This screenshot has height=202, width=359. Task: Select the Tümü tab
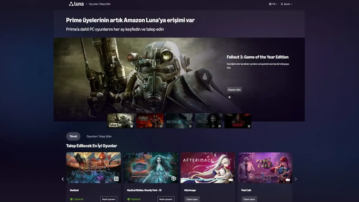pos(73,136)
